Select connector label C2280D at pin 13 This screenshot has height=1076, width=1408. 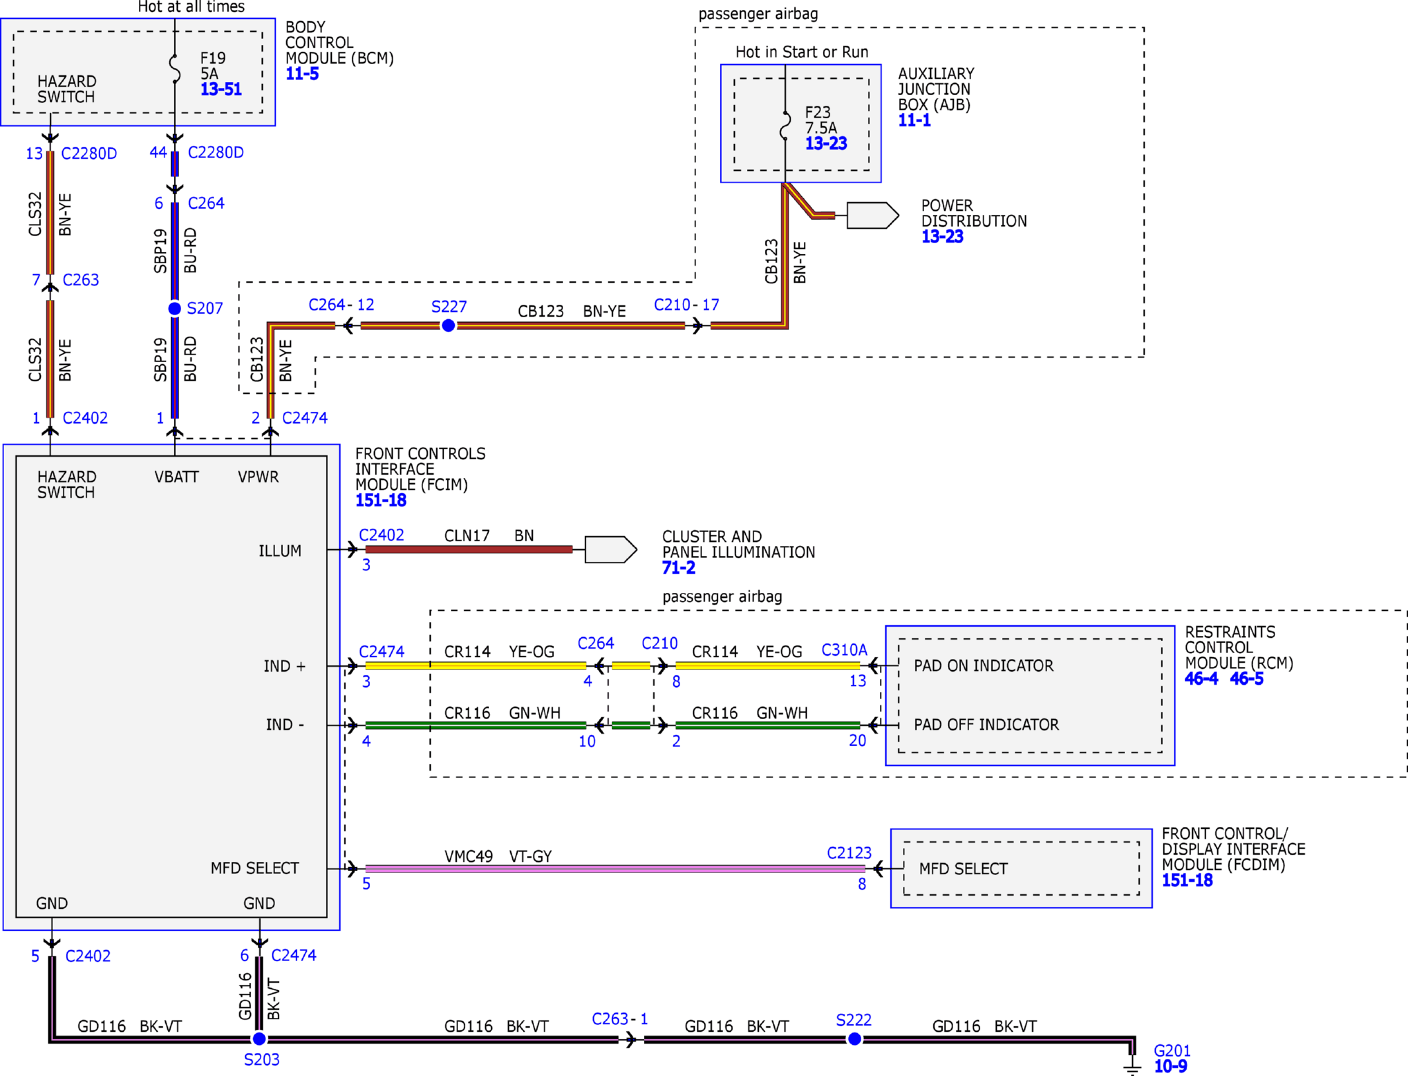(x=89, y=153)
